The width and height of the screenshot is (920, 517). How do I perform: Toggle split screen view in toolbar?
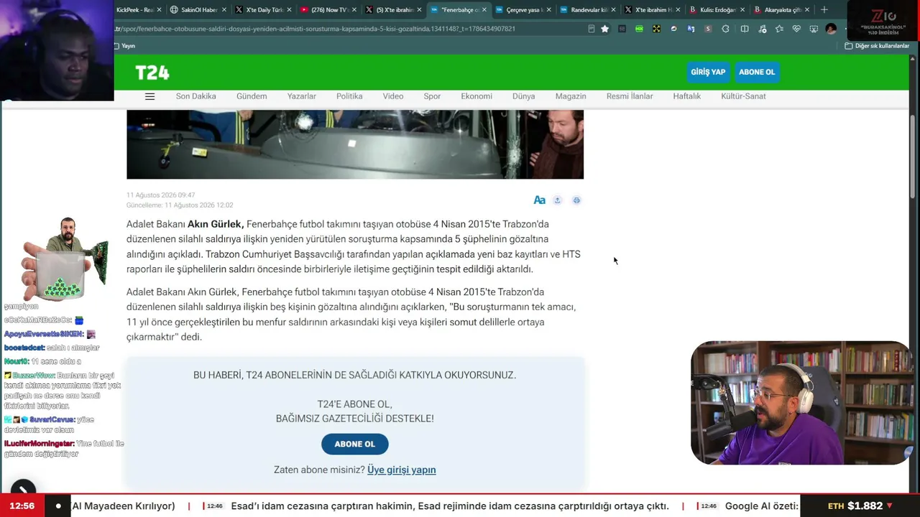pos(745,29)
